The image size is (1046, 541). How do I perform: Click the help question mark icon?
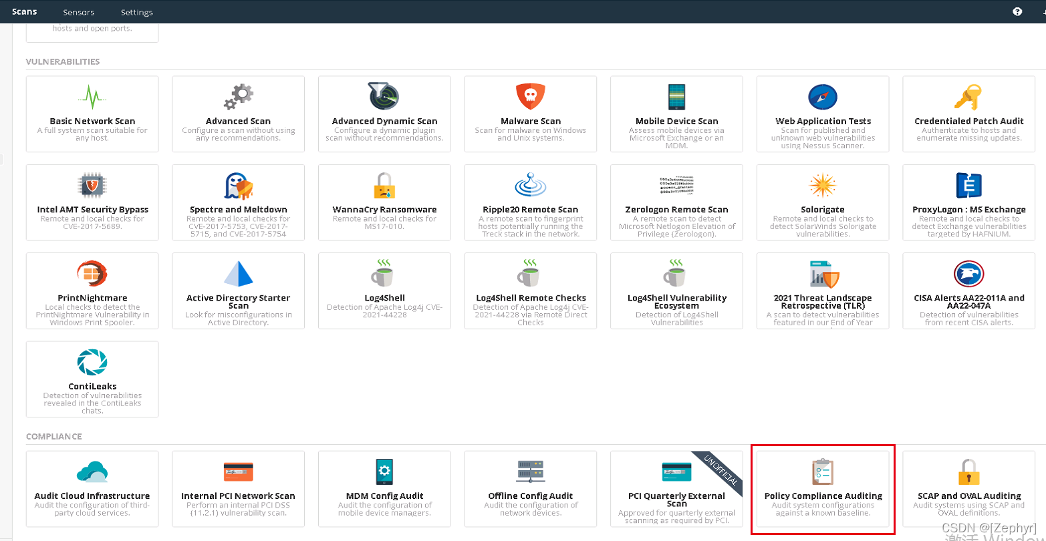tap(1017, 11)
